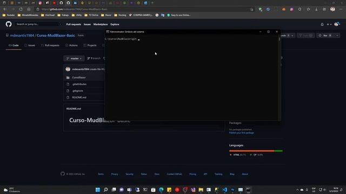
Task: Switch to the repository Projects tab
Action: pyautogui.click(x=90, y=45)
